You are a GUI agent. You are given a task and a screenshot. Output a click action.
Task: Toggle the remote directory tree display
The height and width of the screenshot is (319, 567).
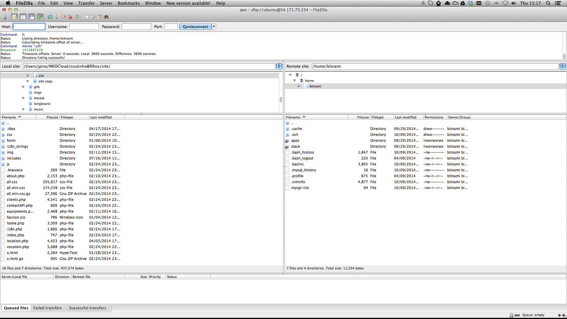point(32,17)
